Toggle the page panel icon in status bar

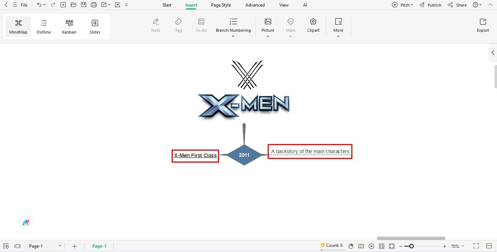[17, 246]
